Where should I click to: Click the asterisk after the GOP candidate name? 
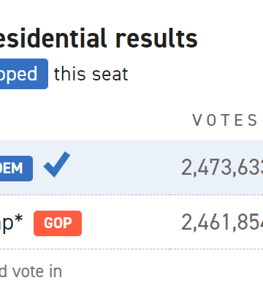pyautogui.click(x=18, y=219)
